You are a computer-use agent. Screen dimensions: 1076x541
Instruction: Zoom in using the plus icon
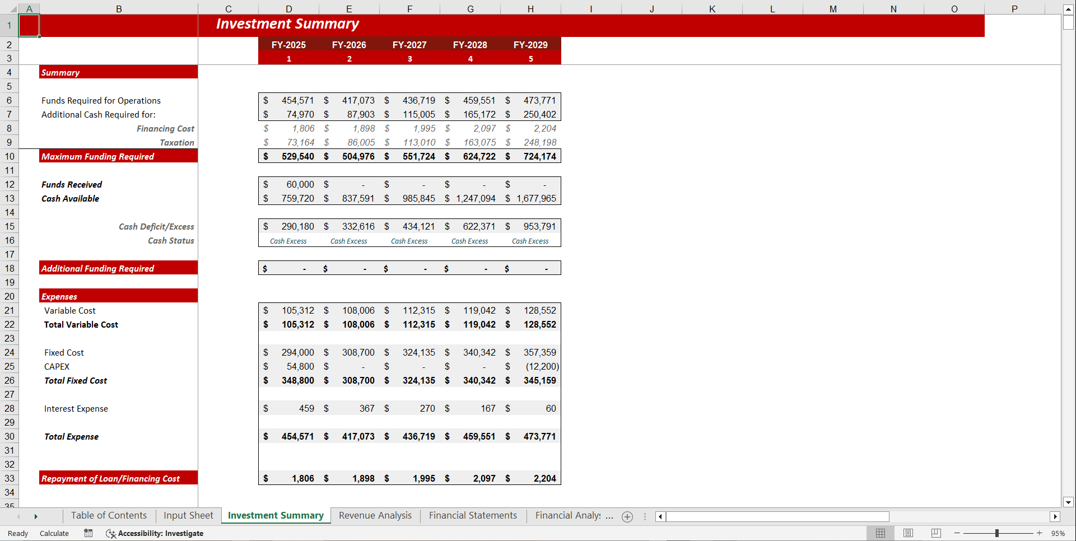(x=1040, y=533)
